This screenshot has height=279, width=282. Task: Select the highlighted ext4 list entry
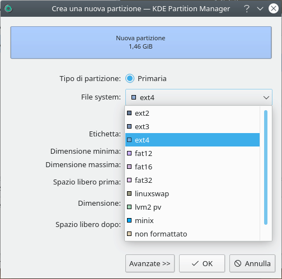coord(192,140)
